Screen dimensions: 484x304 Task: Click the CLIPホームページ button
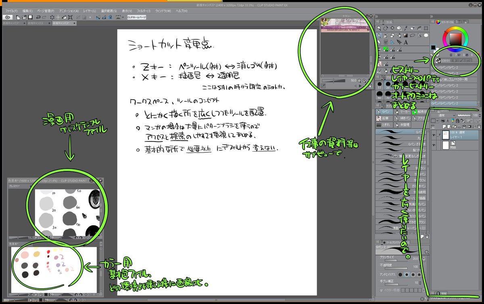tap(136, 17)
